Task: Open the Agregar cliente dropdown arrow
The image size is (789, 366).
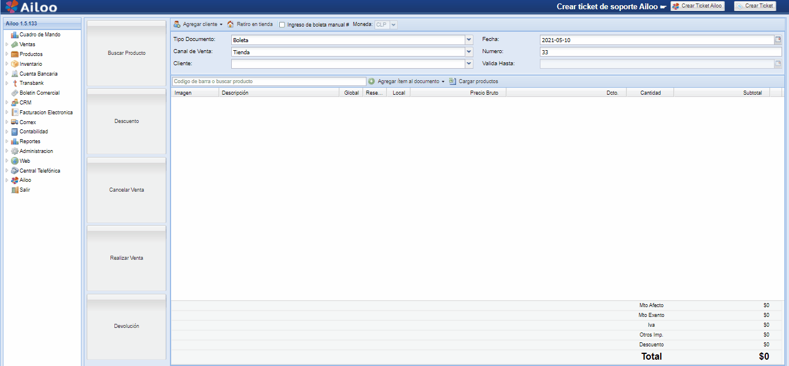Action: coord(221,25)
